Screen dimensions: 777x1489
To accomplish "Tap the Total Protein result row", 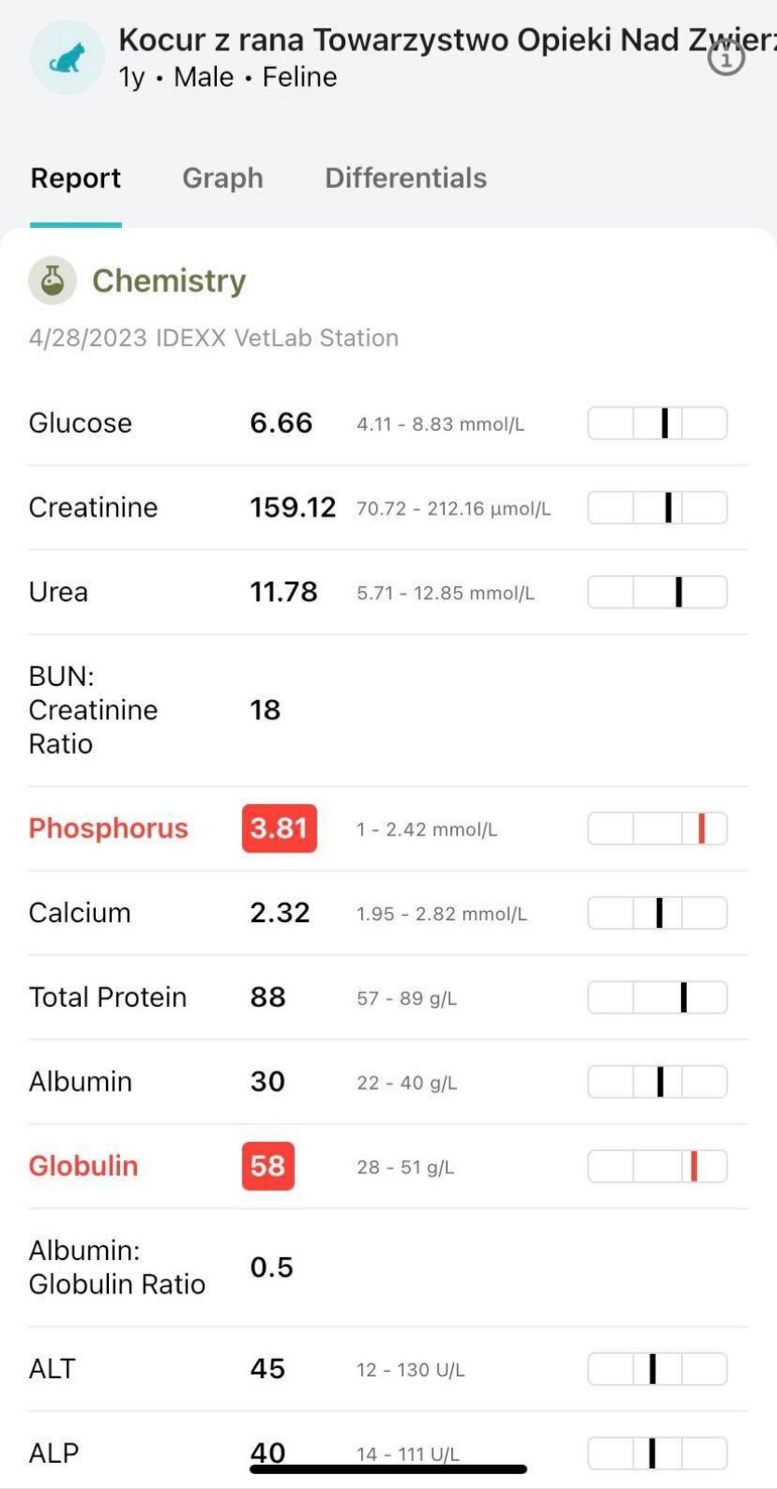I will [388, 998].
